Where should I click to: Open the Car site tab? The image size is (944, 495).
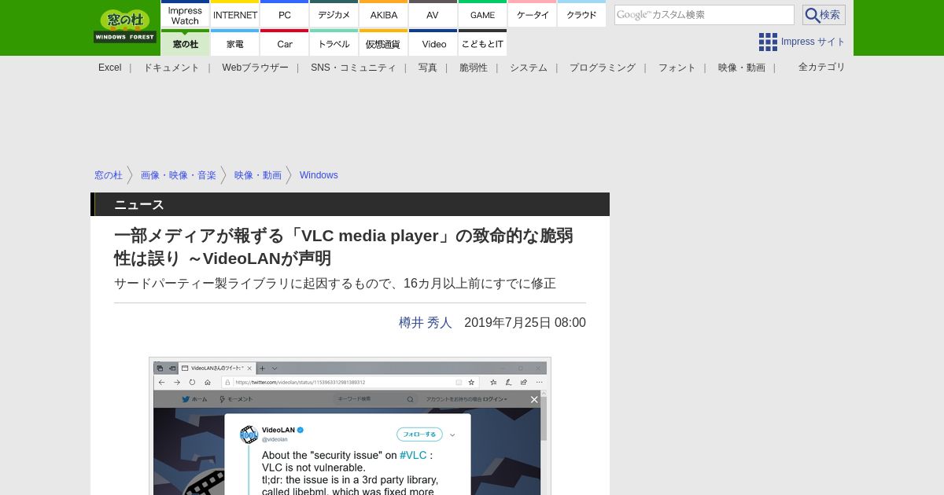tap(285, 43)
